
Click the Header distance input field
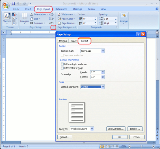pyautogui.click(x=96, y=72)
